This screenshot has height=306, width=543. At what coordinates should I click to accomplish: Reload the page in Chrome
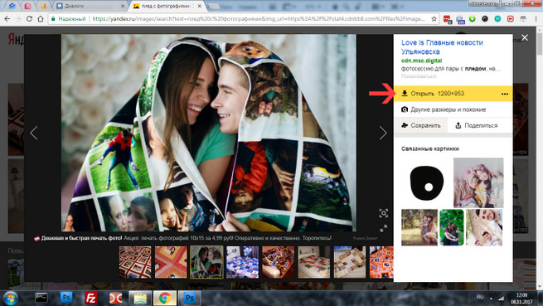29,19
